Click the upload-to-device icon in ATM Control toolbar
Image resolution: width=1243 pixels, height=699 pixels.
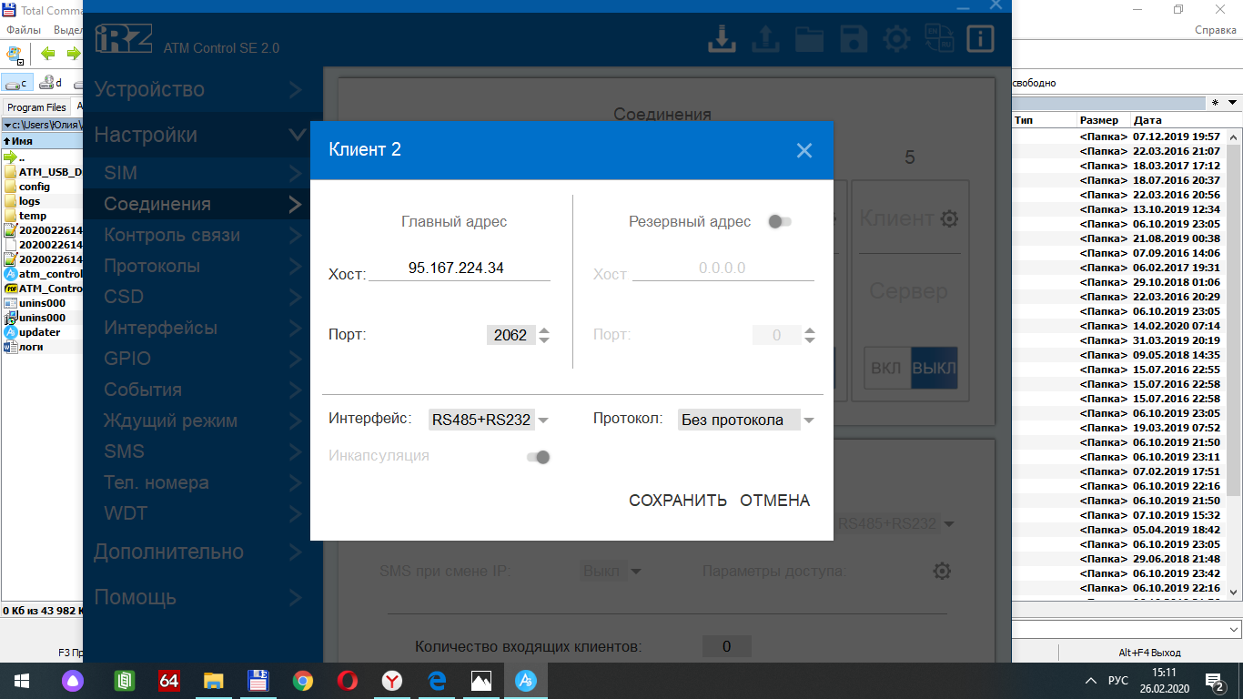coord(765,38)
